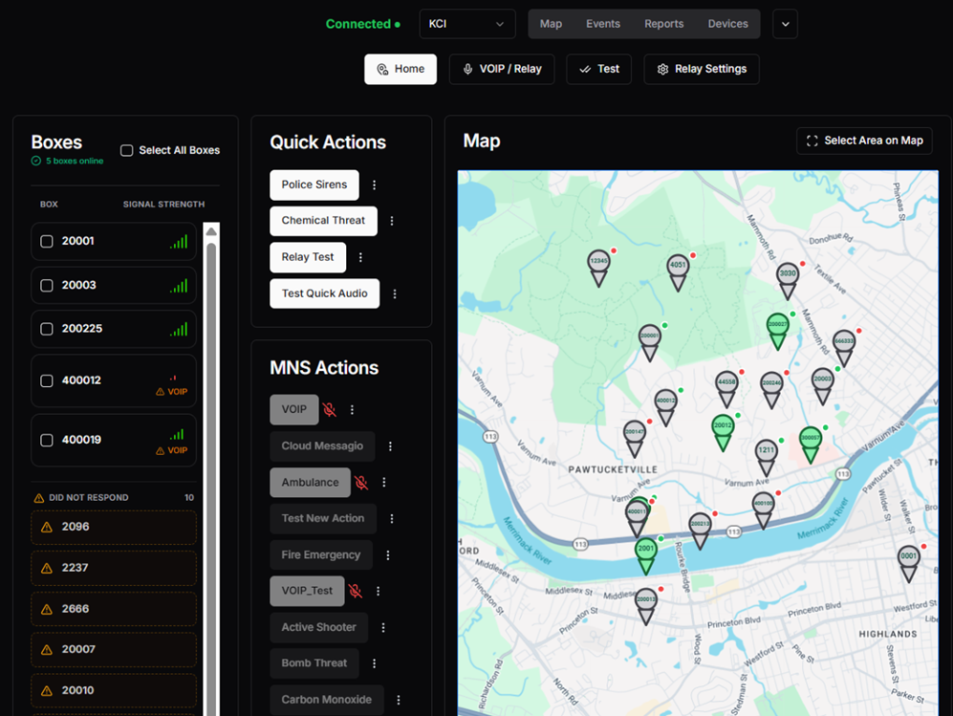
Task: Click the Did Not Respond warning icon
Action: tap(39, 498)
